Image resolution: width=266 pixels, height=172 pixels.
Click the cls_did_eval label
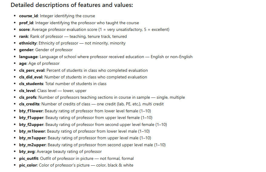click(31, 77)
